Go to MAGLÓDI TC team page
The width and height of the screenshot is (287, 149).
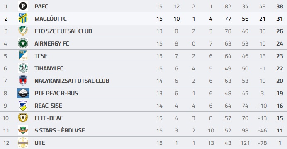[51, 19]
